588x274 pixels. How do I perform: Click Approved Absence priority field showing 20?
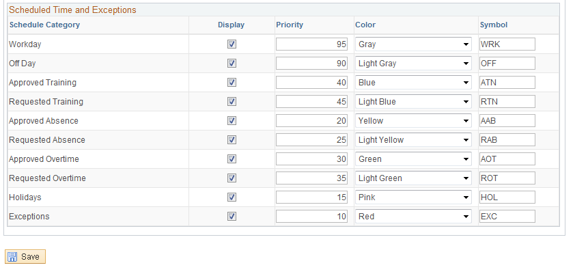tap(311, 121)
